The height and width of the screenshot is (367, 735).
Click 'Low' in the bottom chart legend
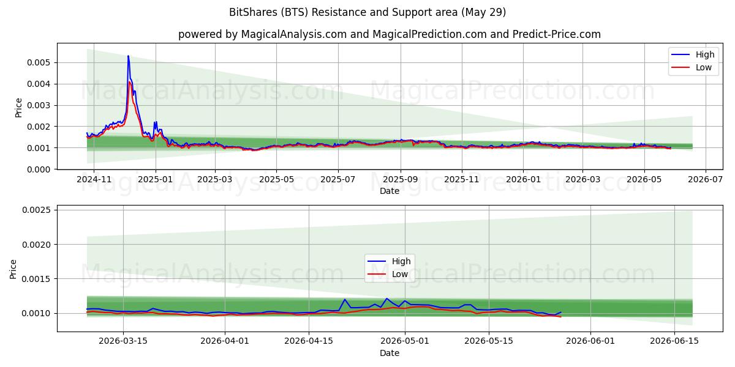pyautogui.click(x=400, y=274)
